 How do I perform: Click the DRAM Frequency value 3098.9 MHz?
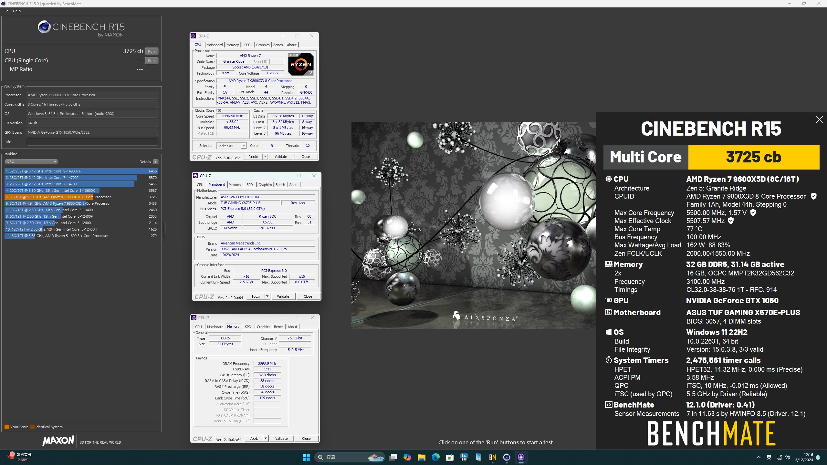267,363
